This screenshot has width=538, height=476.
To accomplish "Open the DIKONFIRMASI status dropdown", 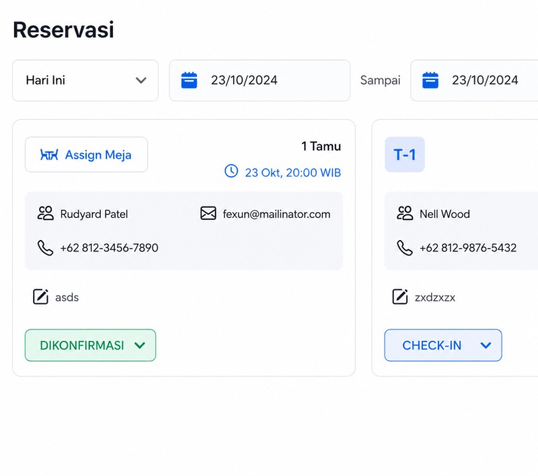I will [90, 346].
